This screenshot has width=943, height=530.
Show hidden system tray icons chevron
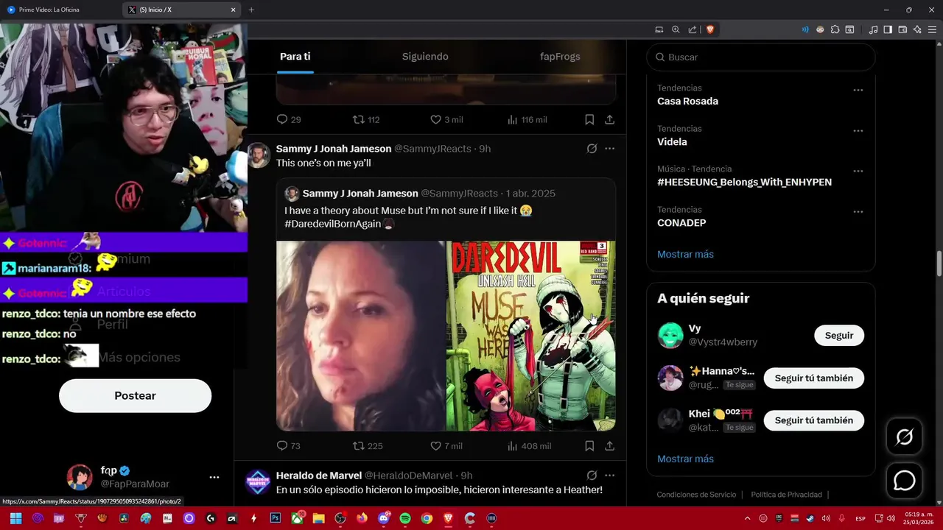747,518
